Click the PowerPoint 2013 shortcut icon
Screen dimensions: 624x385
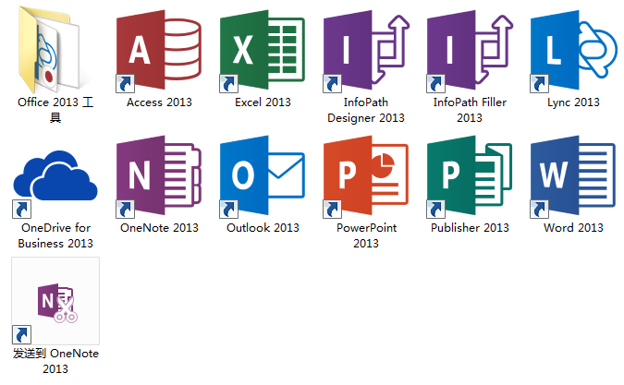[x=366, y=176]
